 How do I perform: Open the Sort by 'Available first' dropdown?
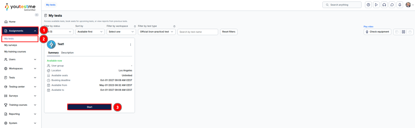coord(90,32)
